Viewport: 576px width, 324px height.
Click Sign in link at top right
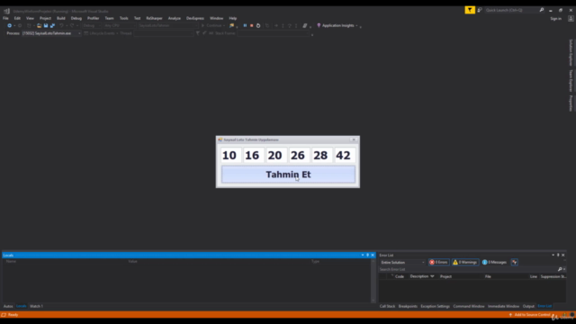pyautogui.click(x=555, y=18)
